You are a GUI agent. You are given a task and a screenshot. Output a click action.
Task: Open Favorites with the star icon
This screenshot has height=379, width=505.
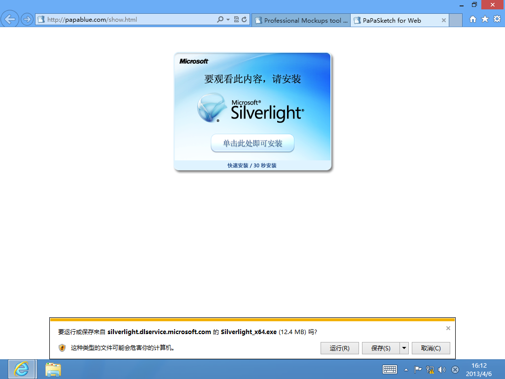[485, 19]
